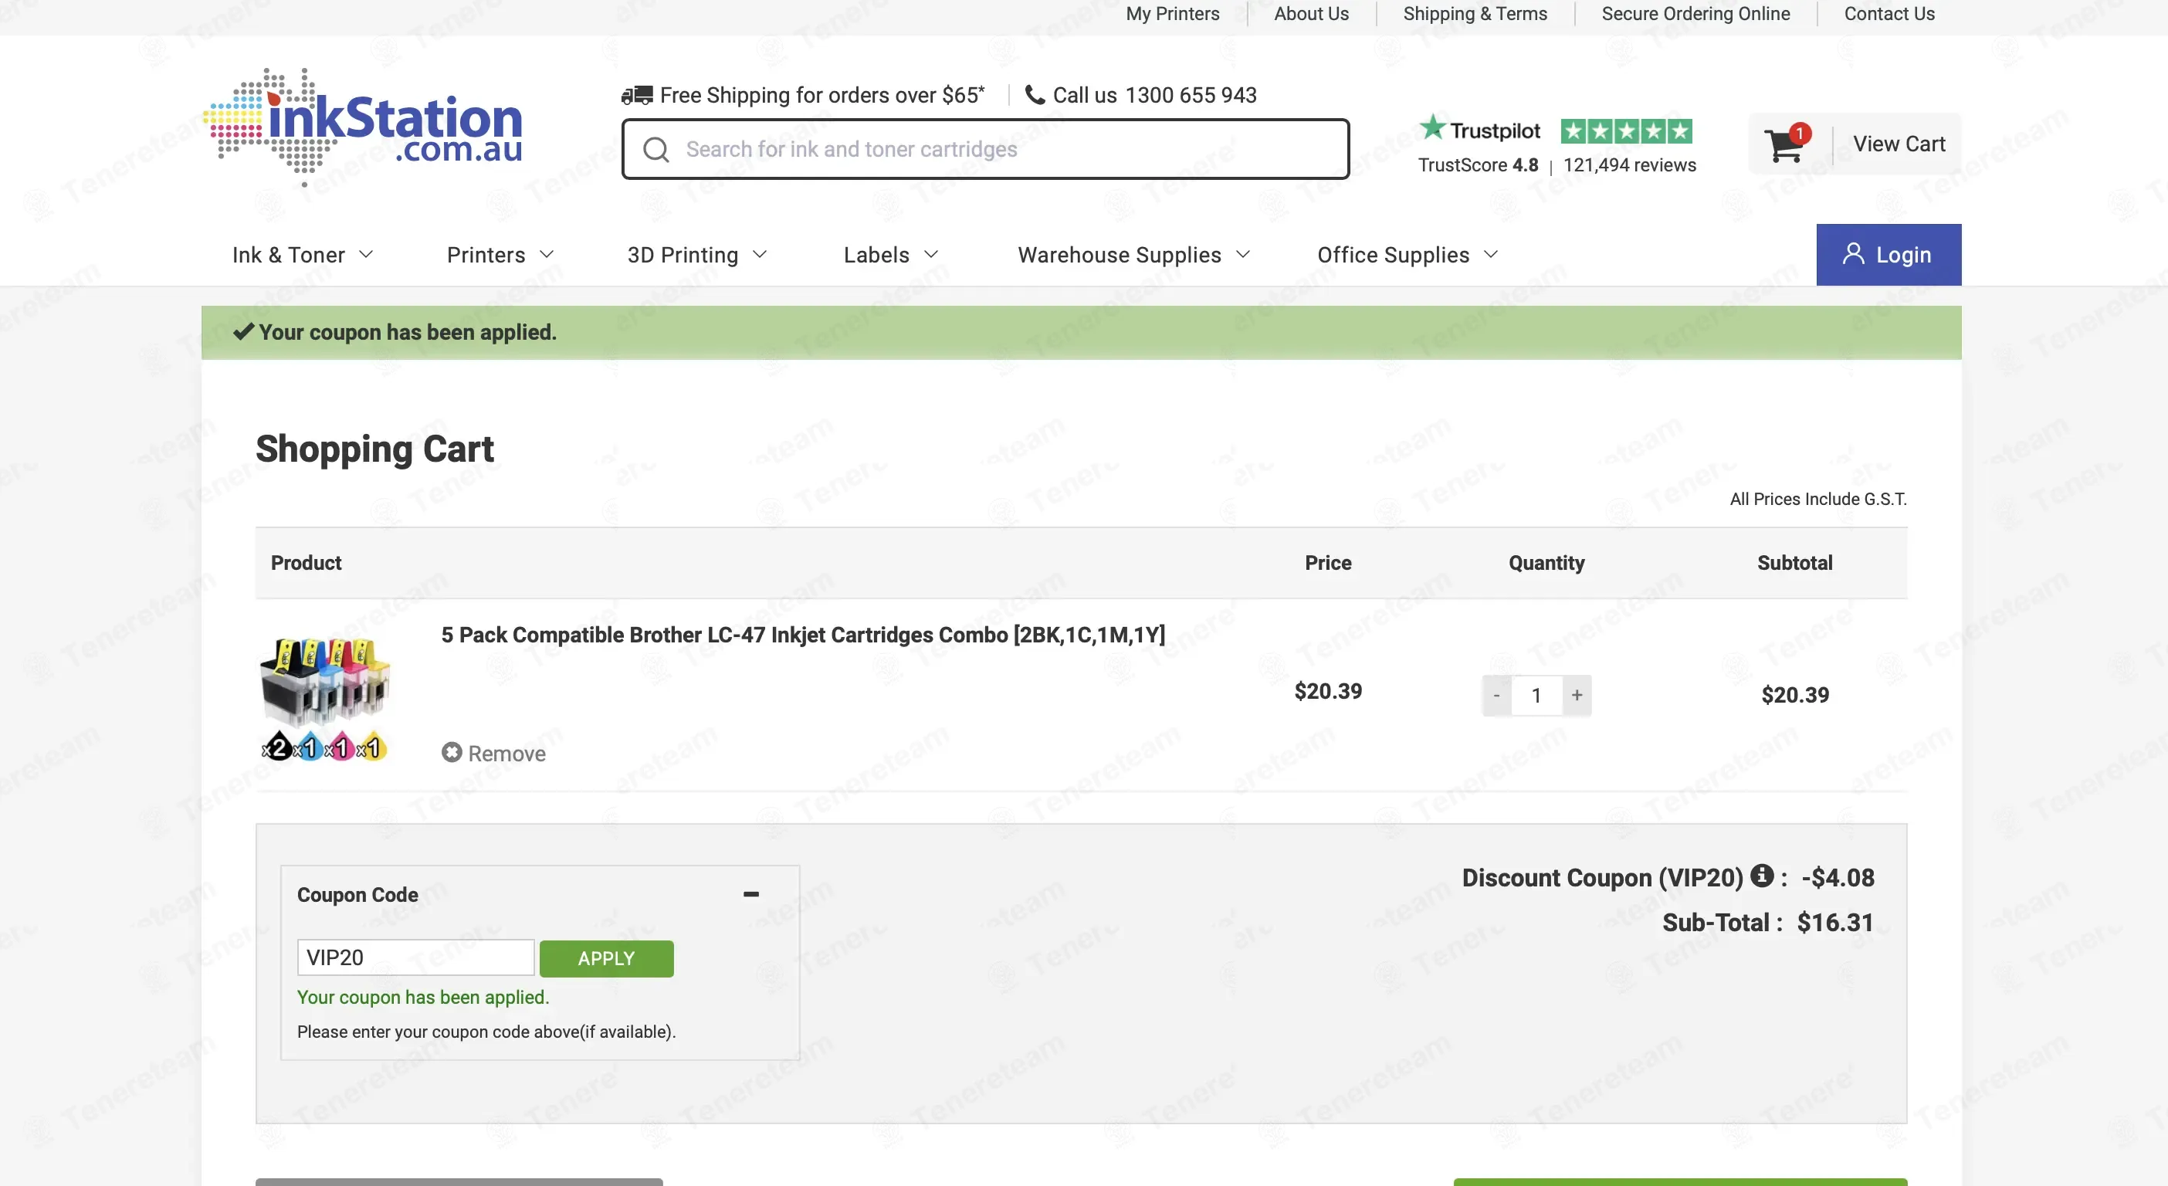Image resolution: width=2168 pixels, height=1186 pixels.
Task: Expand the 3D Printing menu
Action: [697, 254]
